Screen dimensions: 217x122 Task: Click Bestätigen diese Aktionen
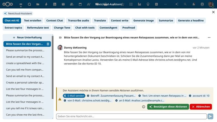coord(168,107)
